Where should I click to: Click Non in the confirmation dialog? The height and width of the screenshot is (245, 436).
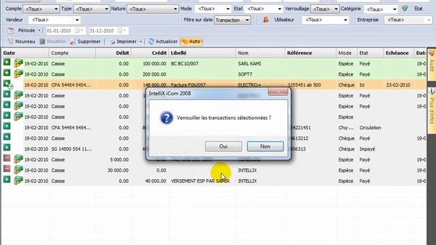point(265,146)
